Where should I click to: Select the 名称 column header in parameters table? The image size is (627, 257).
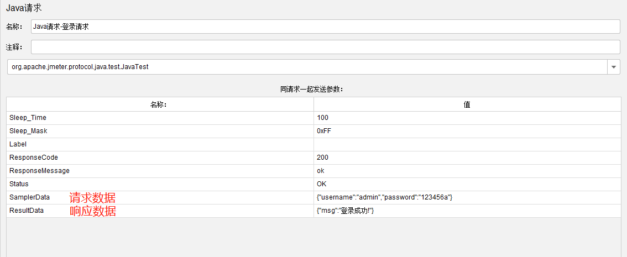(x=160, y=104)
